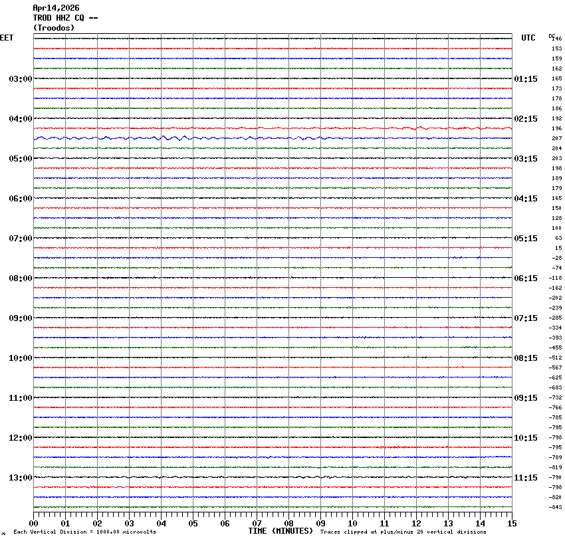Select the EET column header at top left
Image resolution: width=565 pixels, height=541 pixels.
pos(7,38)
